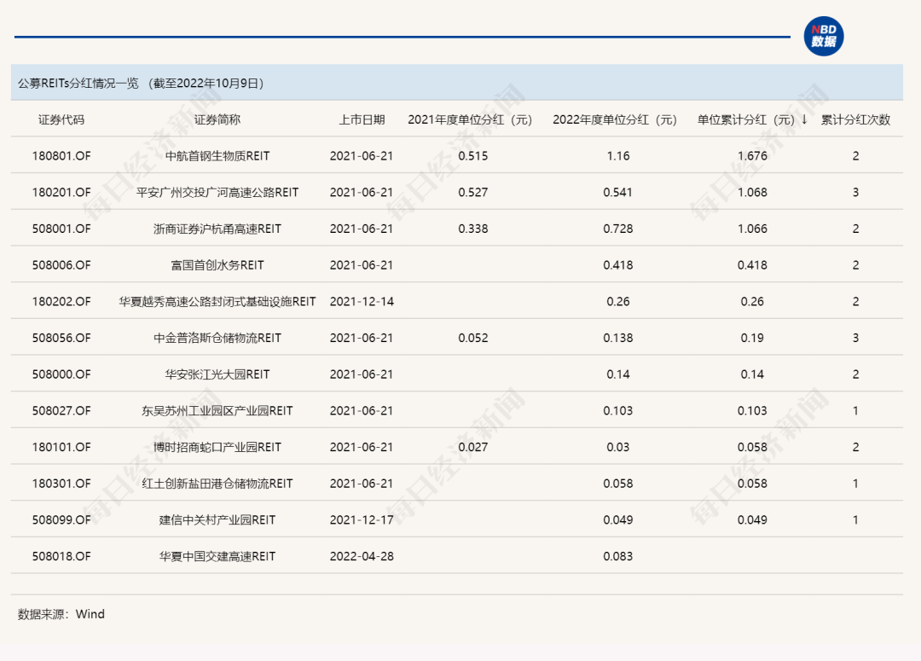Click the NBD数据 round logo
Image resolution: width=921 pixels, height=661 pixels.
824,37
